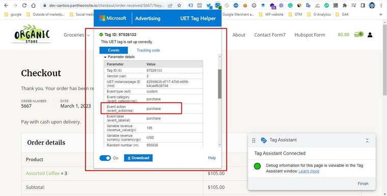Click the Tag Assistant drag handle icon
This screenshot has width=387, height=196.
(x=254, y=141)
